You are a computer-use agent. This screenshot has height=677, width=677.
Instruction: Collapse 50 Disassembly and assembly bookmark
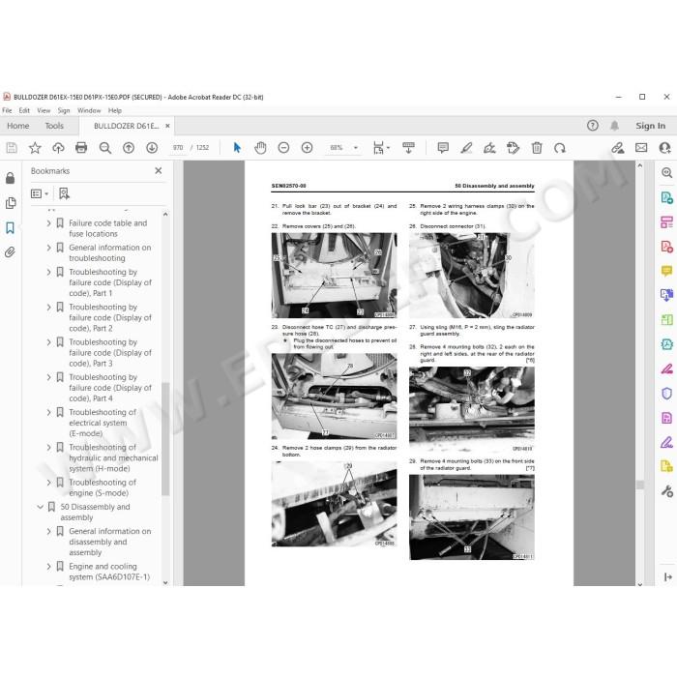tap(41, 507)
